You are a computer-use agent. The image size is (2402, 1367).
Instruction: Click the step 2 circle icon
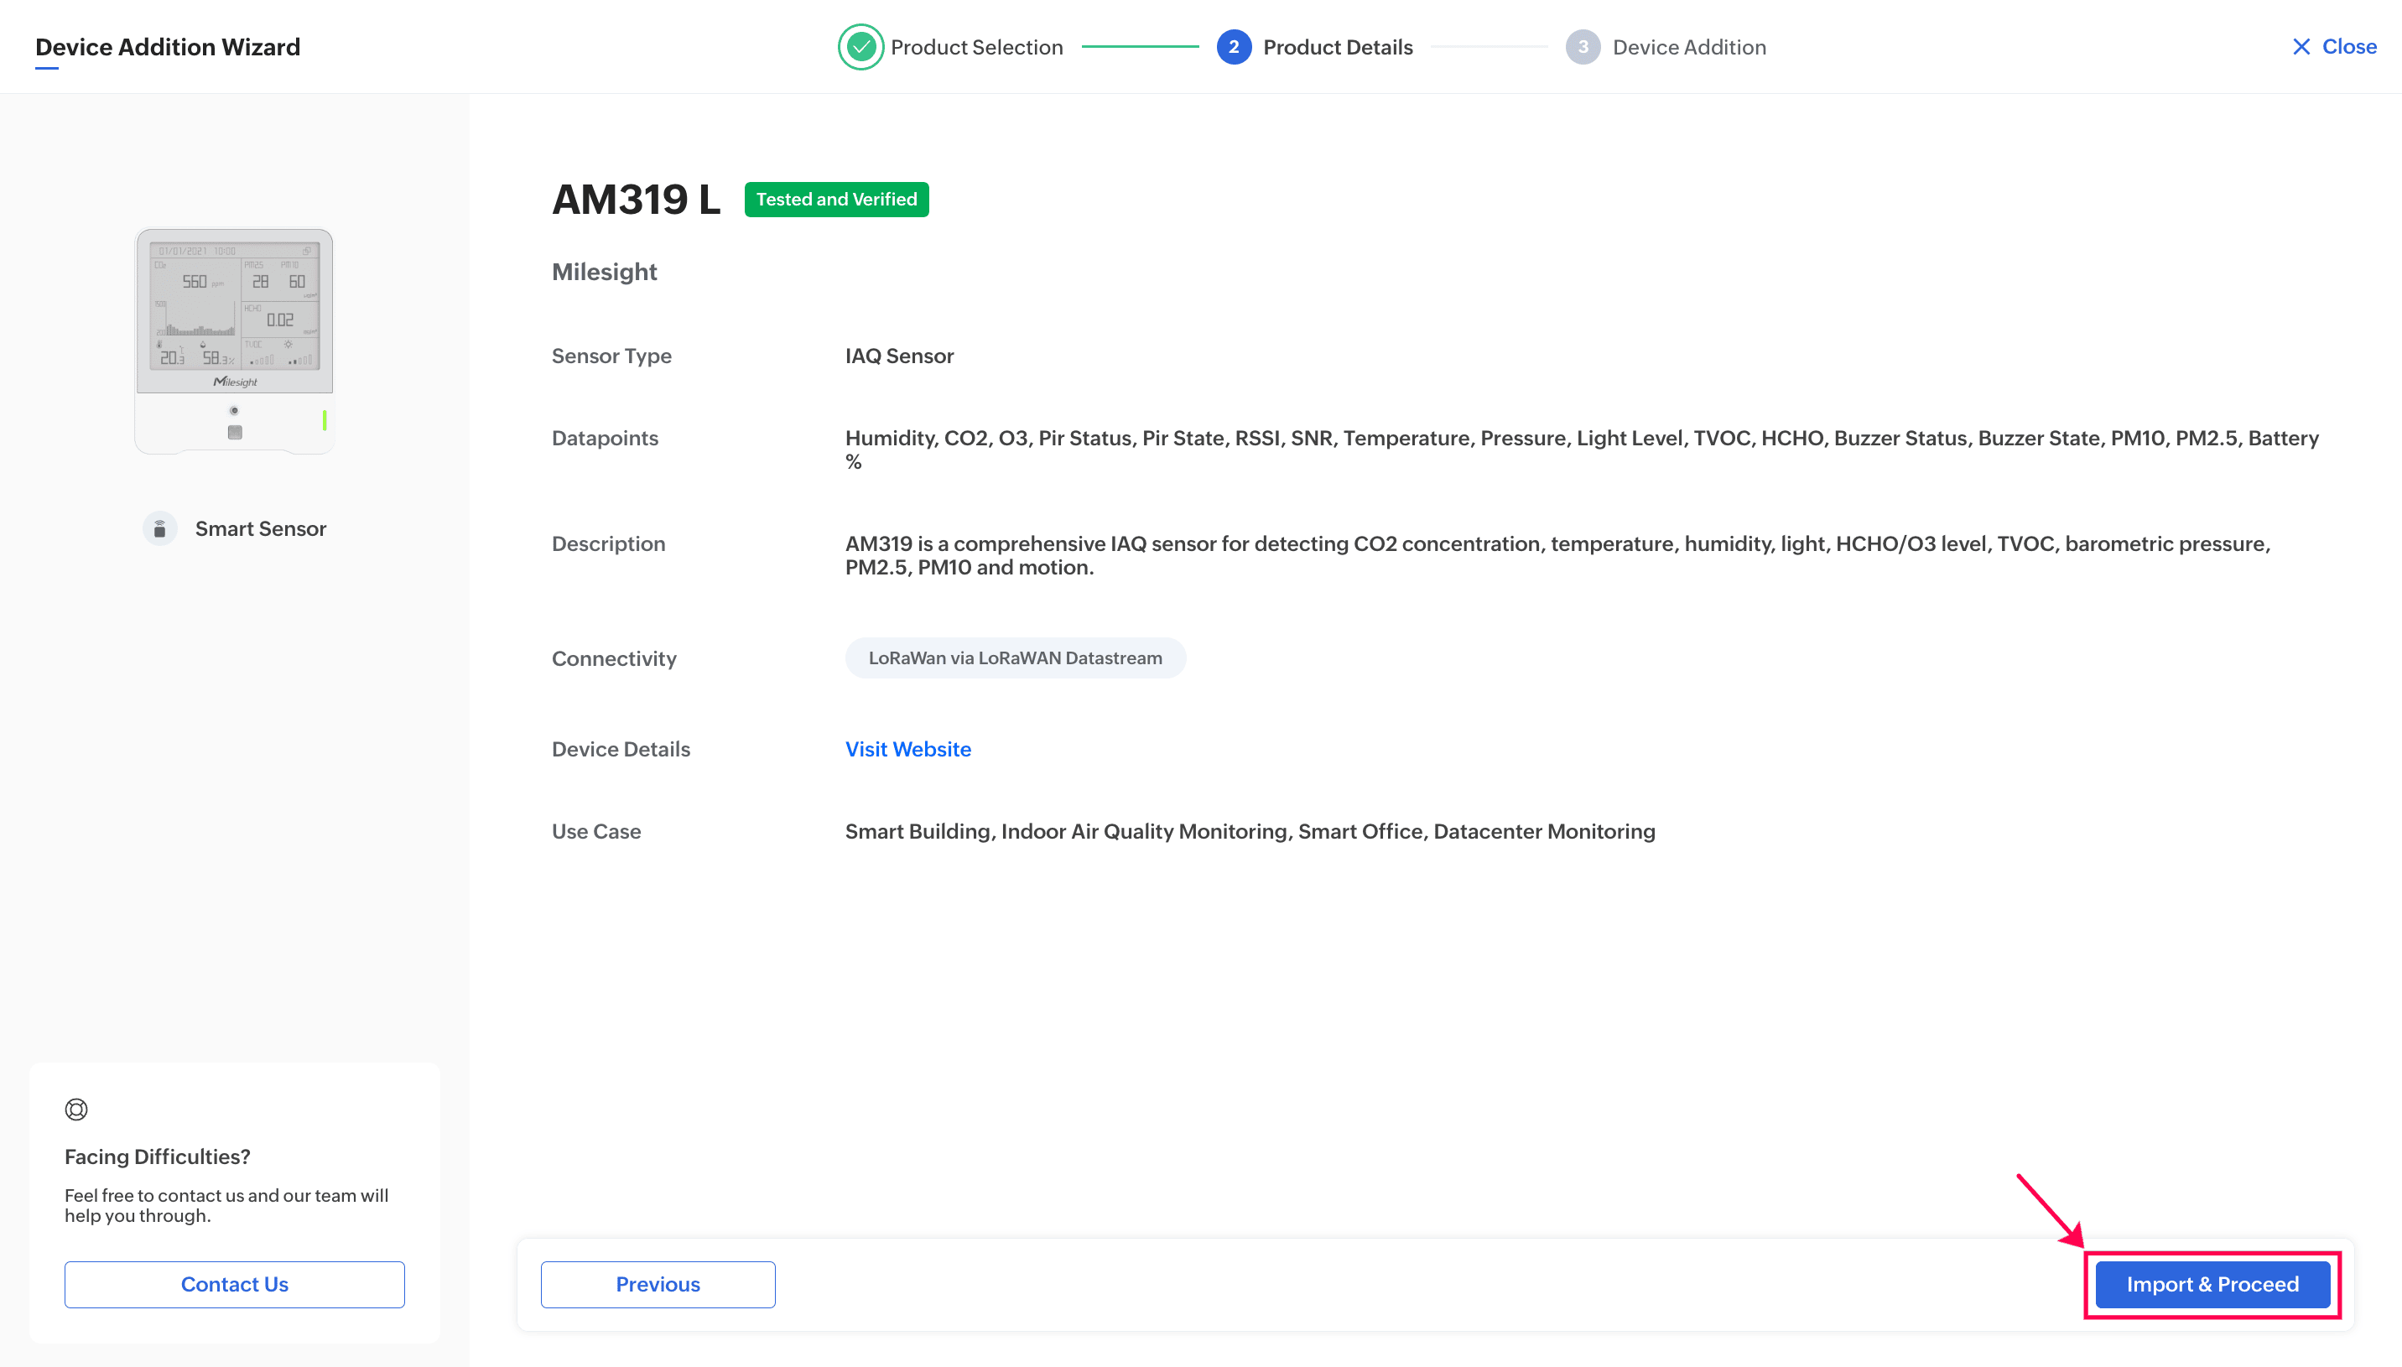pyautogui.click(x=1232, y=47)
